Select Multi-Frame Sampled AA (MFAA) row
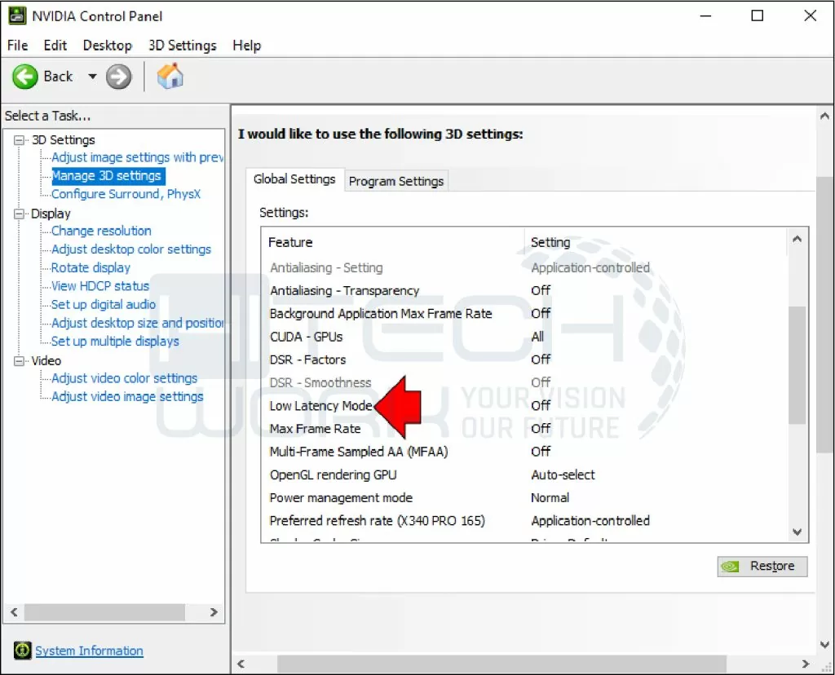 tap(524, 452)
